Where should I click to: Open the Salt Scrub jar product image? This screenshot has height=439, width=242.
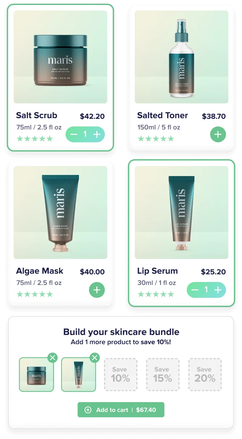61,57
